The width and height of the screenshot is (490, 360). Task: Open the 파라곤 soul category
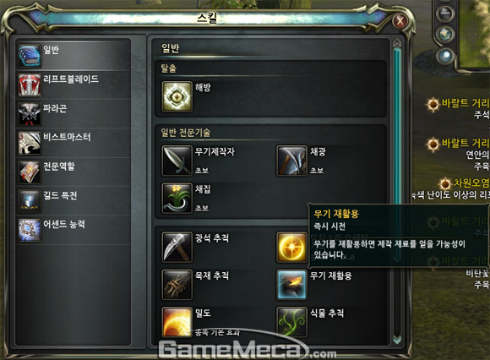click(73, 114)
